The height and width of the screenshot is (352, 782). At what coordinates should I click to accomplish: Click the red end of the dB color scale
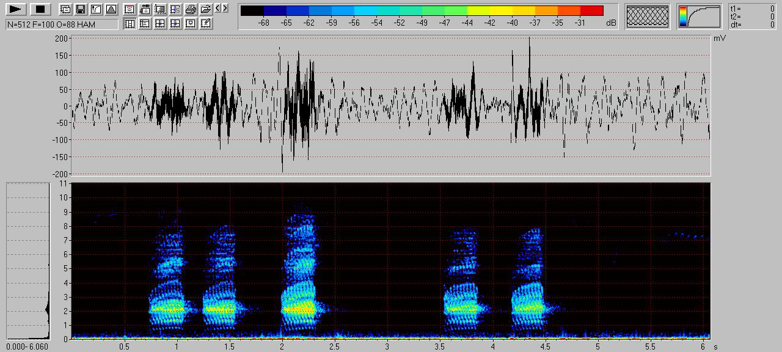(x=591, y=10)
